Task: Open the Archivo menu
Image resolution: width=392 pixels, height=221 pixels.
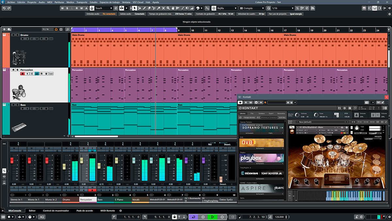Action: point(11,2)
